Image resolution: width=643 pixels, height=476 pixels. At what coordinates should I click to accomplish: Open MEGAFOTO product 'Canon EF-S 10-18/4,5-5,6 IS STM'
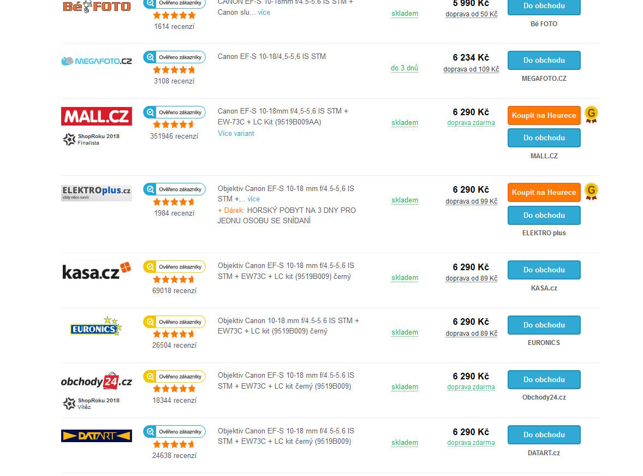click(272, 57)
